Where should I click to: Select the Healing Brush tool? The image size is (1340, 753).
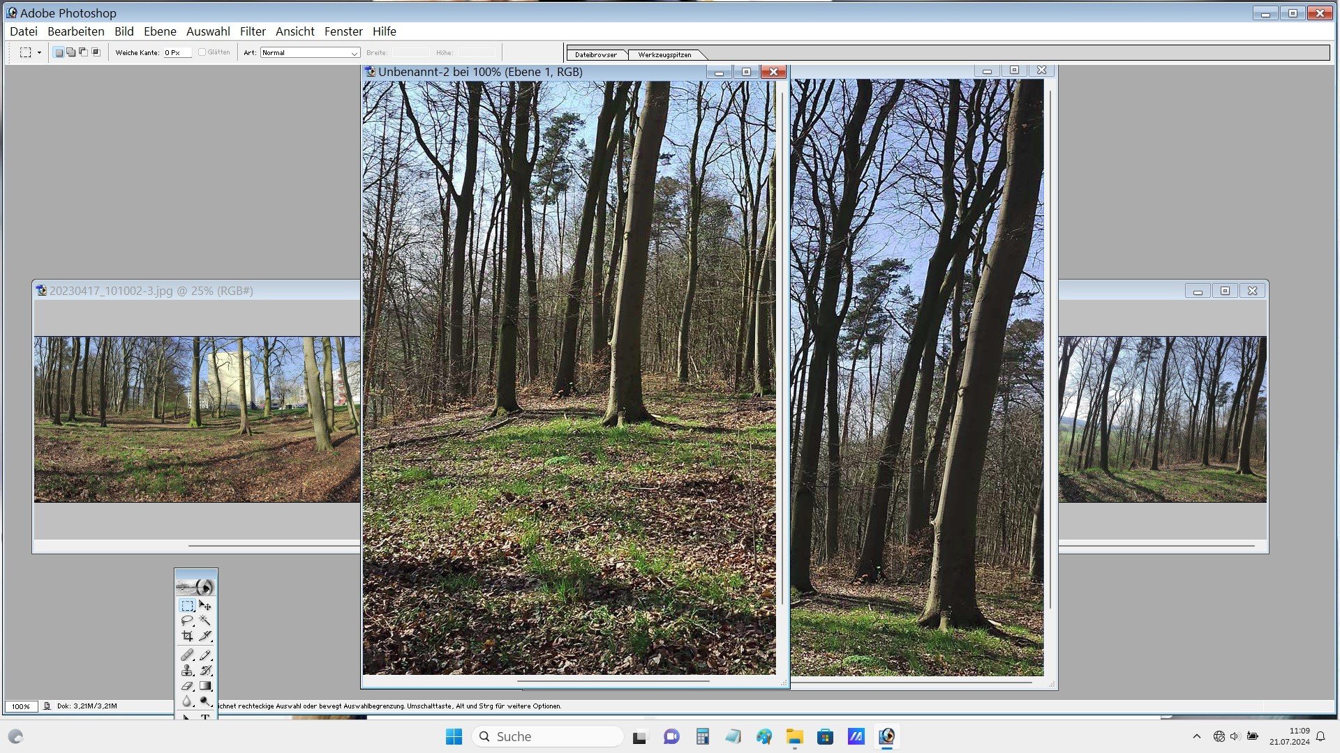tap(187, 655)
